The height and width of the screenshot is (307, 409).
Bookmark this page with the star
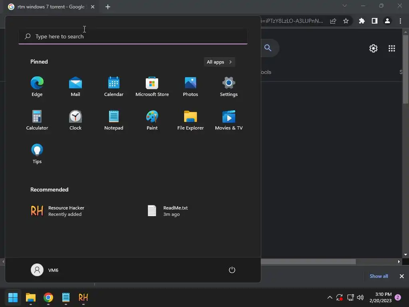point(346,21)
